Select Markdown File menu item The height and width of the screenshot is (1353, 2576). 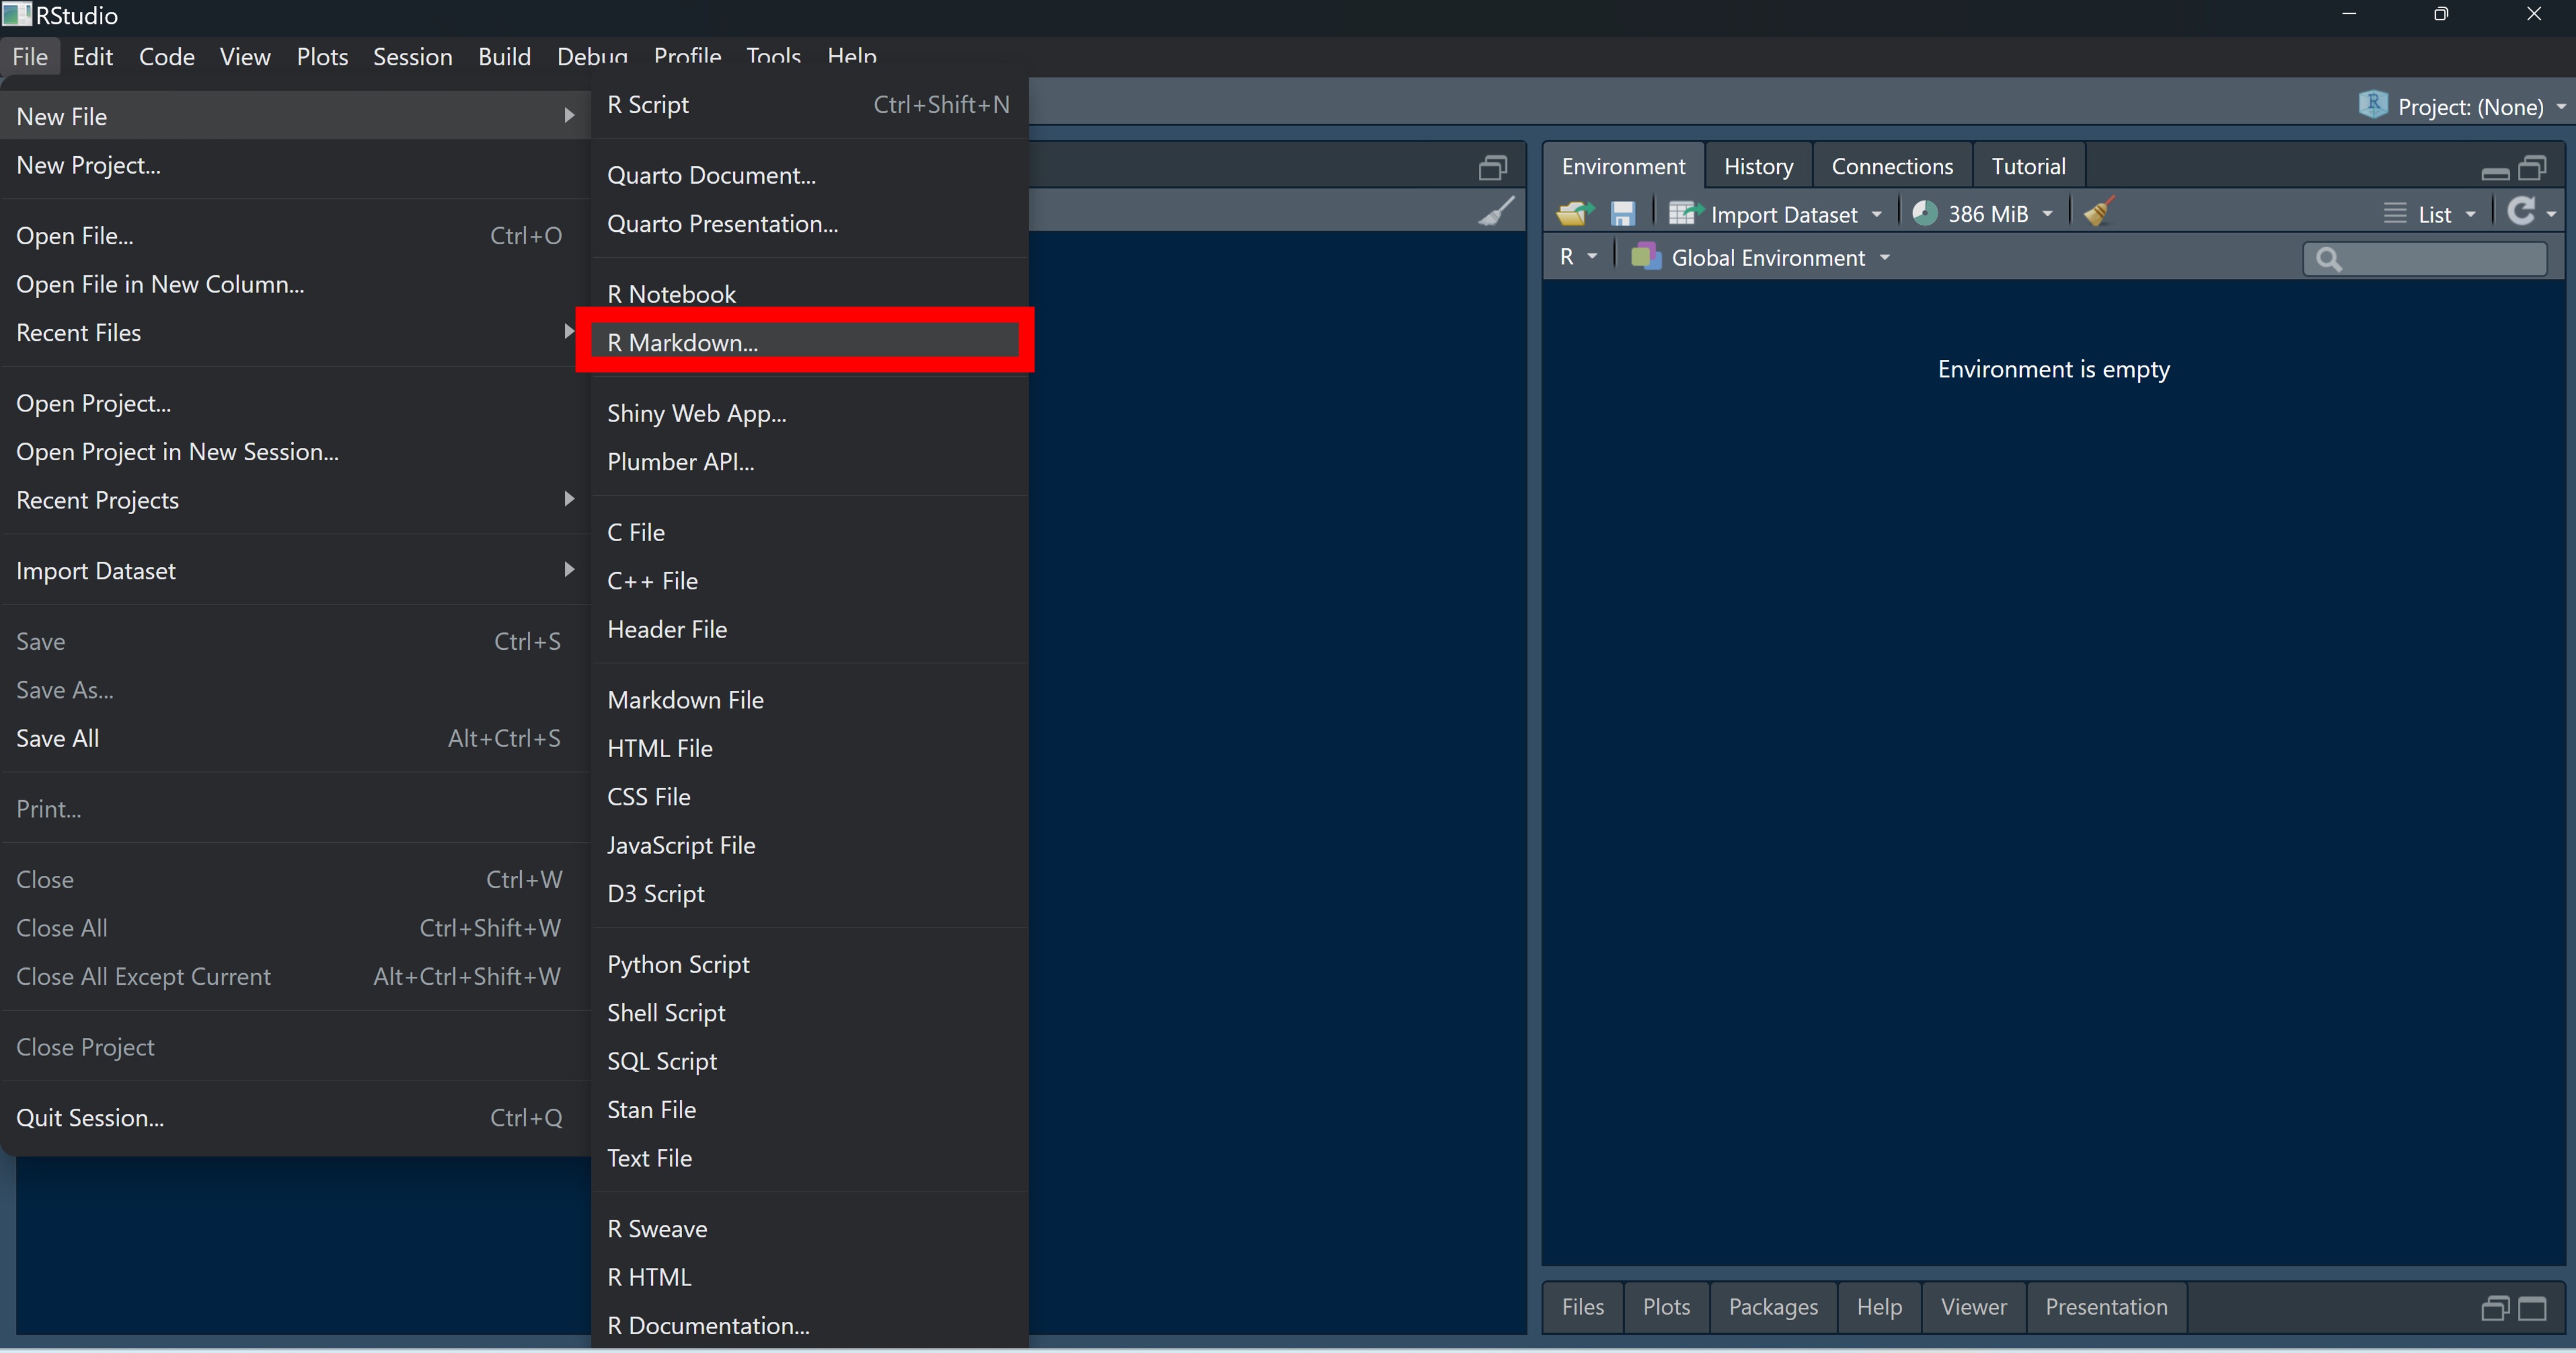809,699
